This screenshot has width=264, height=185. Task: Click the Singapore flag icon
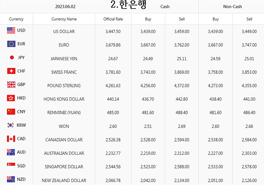click(11, 164)
